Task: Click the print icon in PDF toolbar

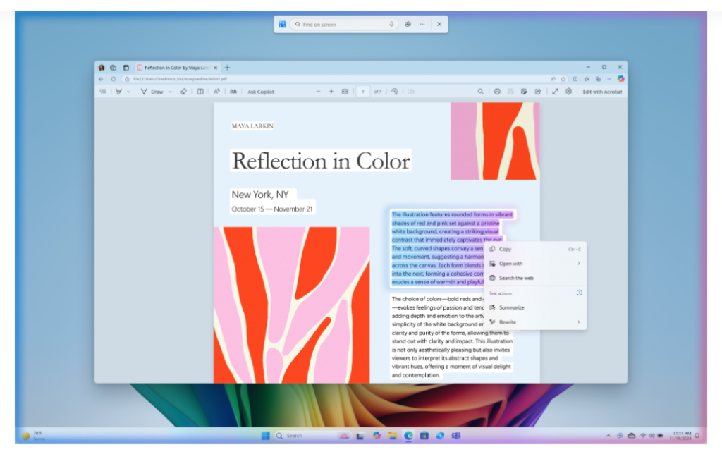Action: tap(497, 92)
